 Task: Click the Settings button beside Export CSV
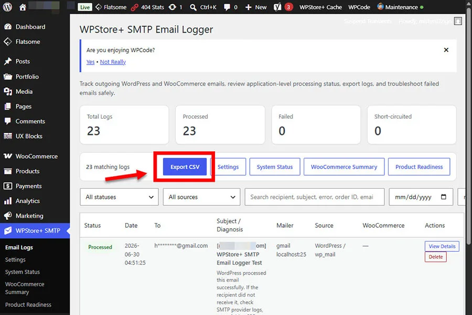click(228, 167)
